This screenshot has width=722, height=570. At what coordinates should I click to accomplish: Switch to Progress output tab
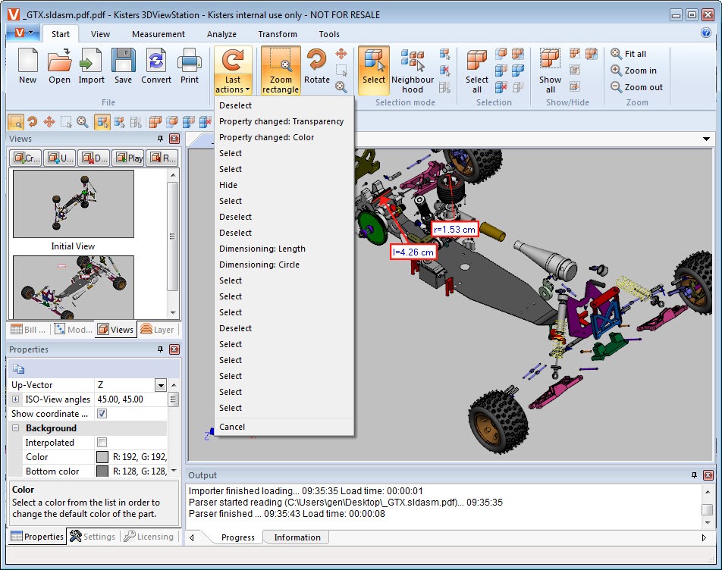[237, 537]
